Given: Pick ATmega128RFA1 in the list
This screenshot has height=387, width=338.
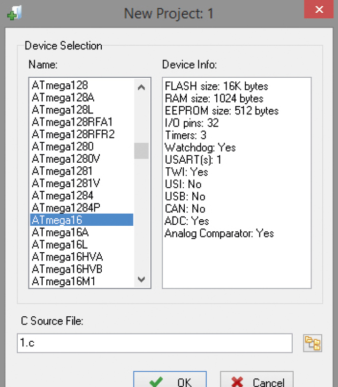Looking at the screenshot, I should [x=81, y=122].
